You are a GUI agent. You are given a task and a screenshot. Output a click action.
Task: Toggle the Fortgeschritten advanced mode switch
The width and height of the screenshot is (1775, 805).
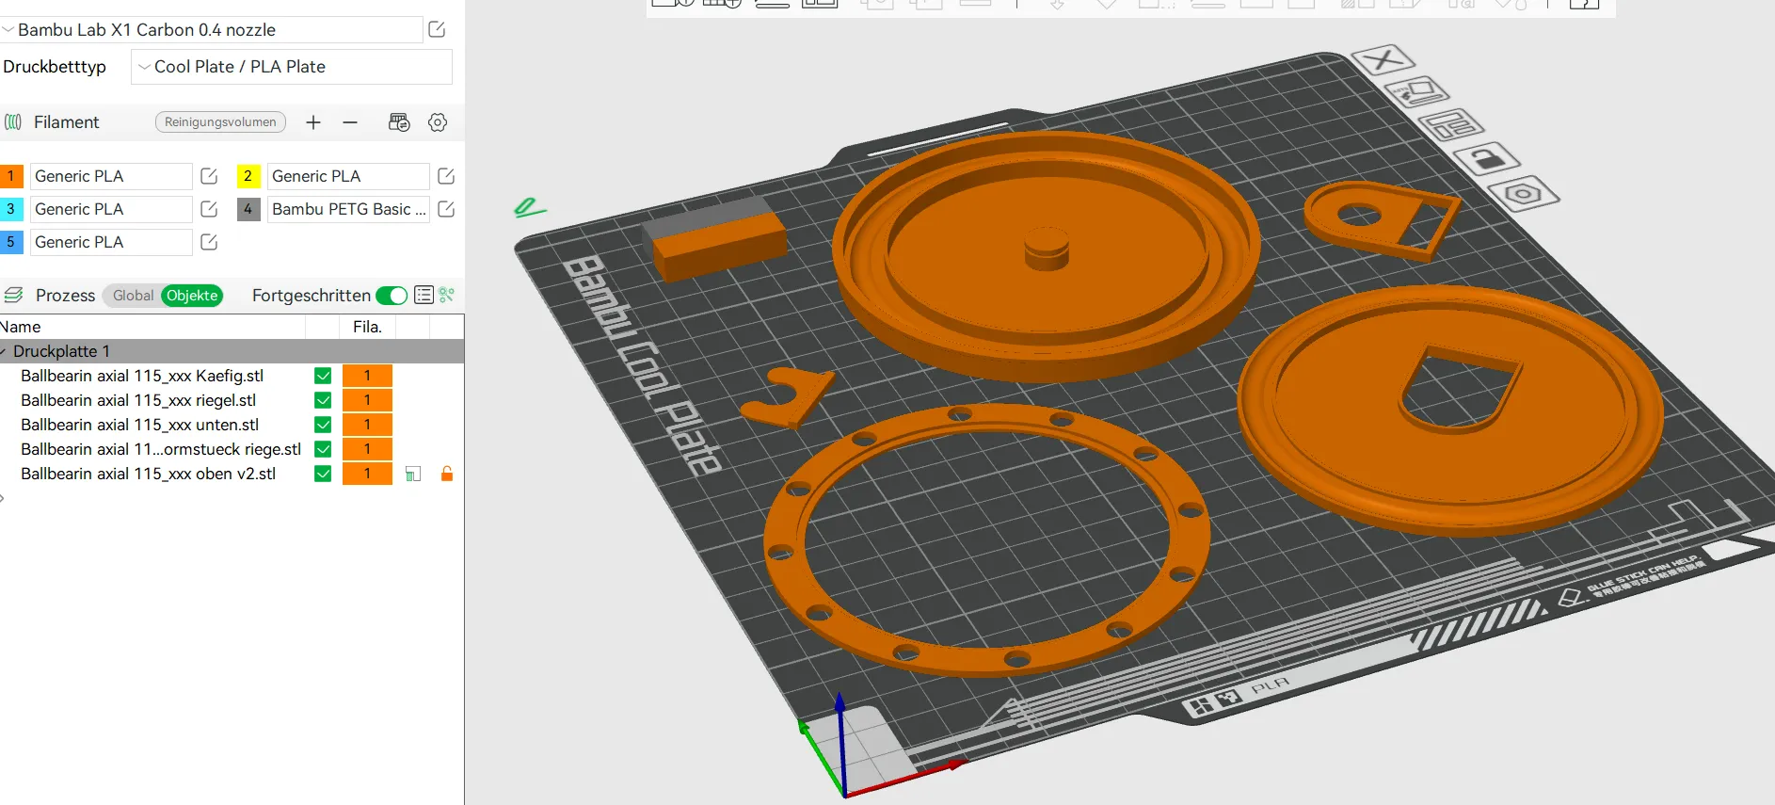(392, 296)
